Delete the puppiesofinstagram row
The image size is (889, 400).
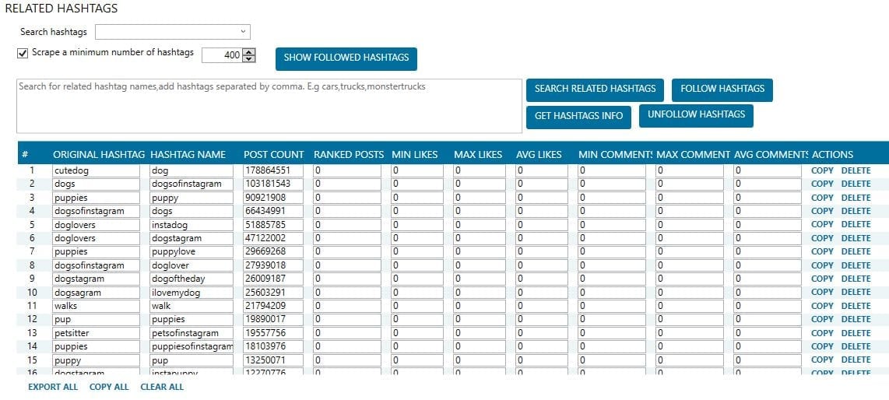point(856,346)
